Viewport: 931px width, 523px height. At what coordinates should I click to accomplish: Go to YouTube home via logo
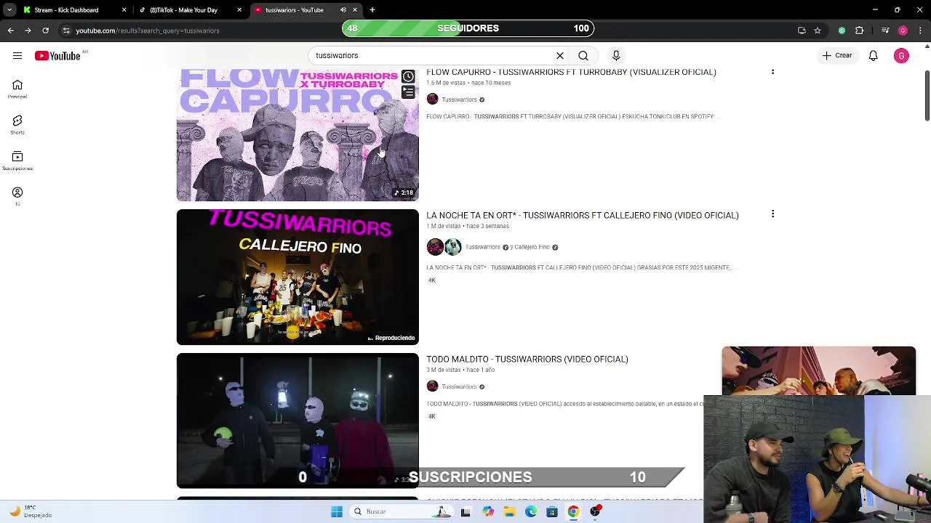point(57,56)
